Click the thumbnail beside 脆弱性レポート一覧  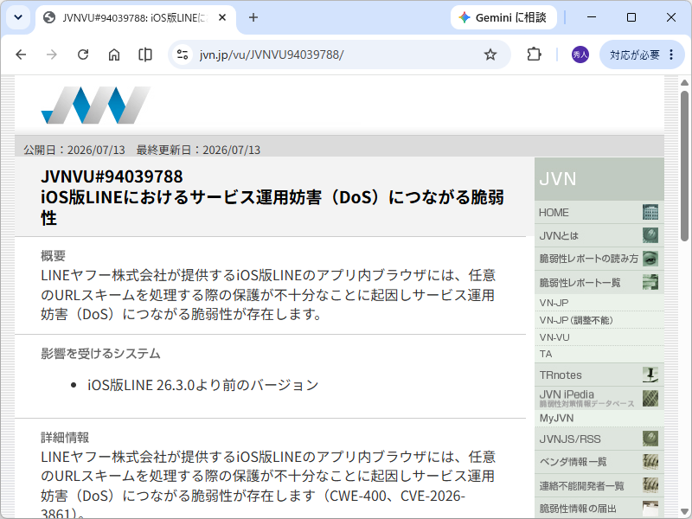click(650, 282)
